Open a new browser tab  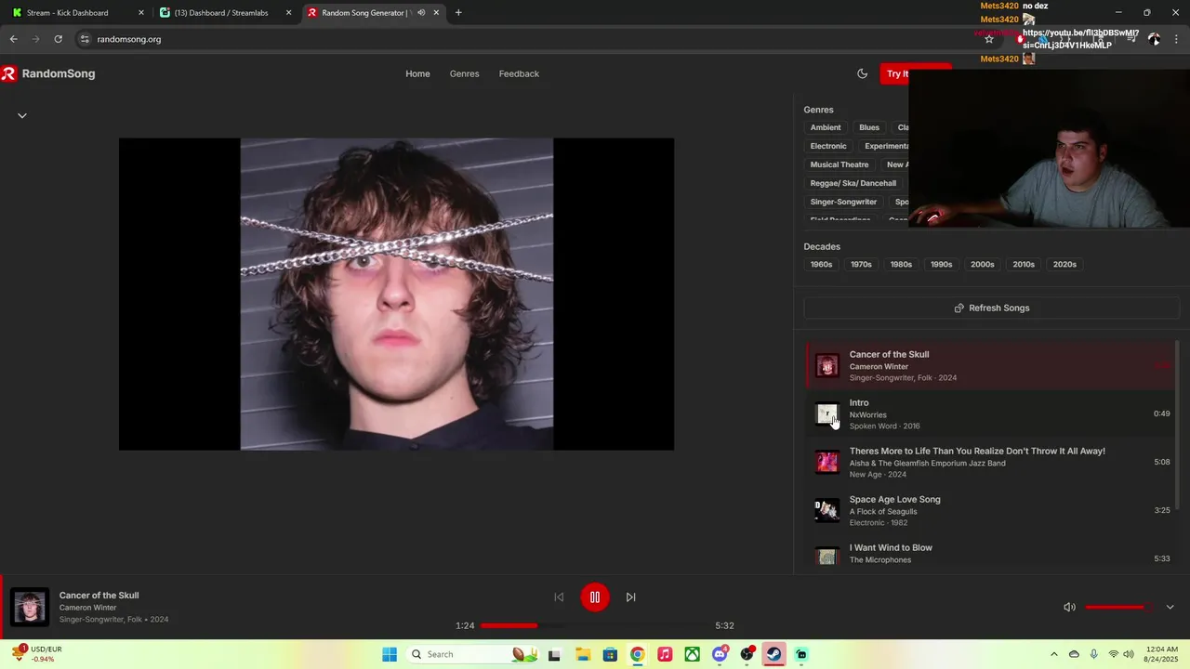[458, 13]
